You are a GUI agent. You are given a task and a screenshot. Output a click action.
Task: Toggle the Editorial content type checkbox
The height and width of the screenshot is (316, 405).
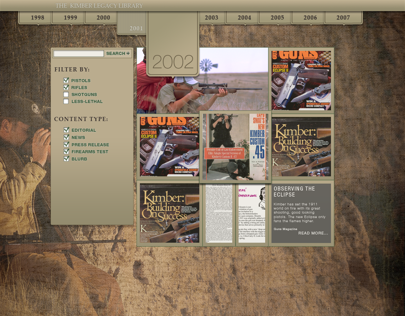pyautogui.click(x=66, y=130)
